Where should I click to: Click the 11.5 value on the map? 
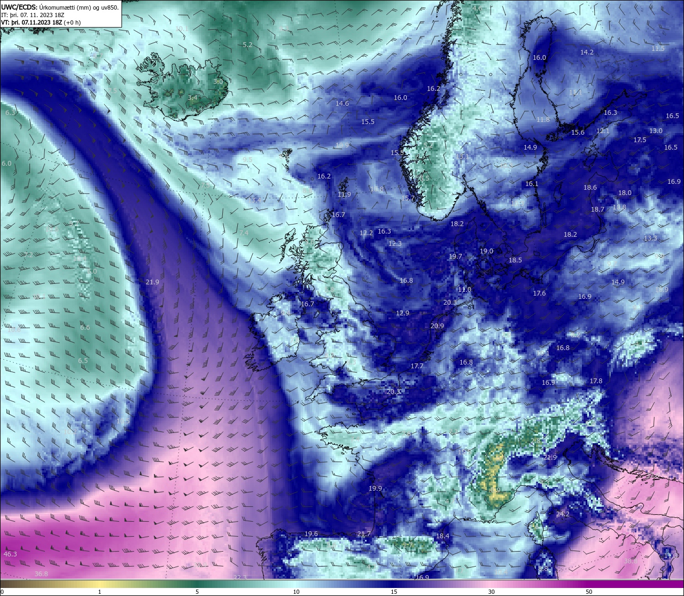(658, 49)
